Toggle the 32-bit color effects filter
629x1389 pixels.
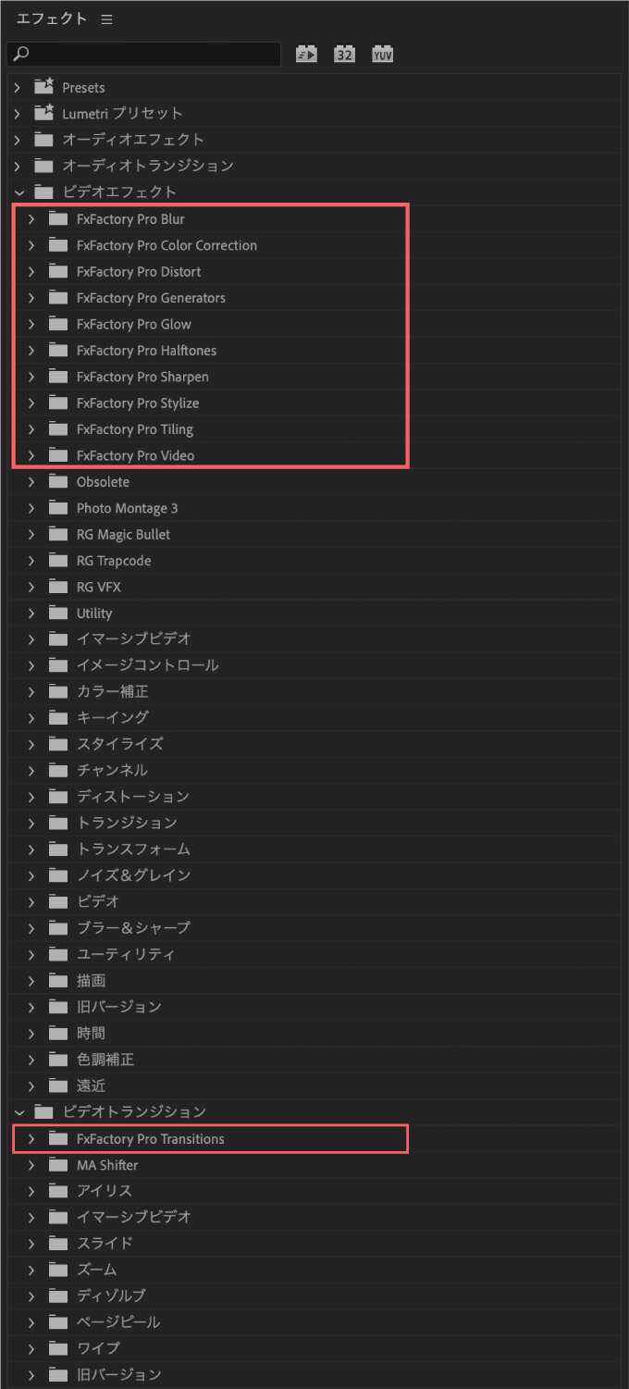coord(344,54)
